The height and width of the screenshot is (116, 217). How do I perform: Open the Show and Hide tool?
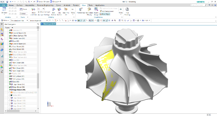[33, 12]
